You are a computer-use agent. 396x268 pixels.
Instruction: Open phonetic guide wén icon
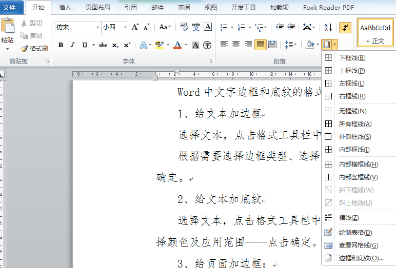click(196, 27)
